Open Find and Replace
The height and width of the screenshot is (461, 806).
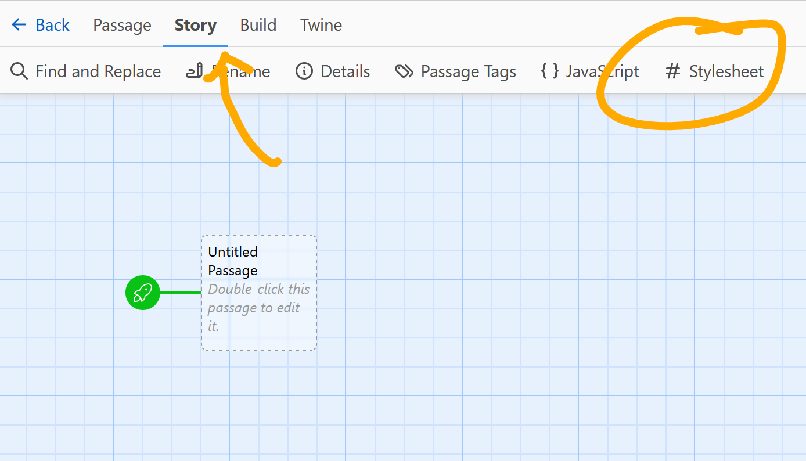click(98, 71)
